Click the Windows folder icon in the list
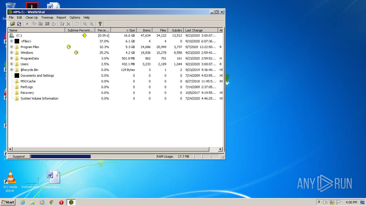Image resolution: width=366 pixels, height=206 pixels. tap(17, 53)
